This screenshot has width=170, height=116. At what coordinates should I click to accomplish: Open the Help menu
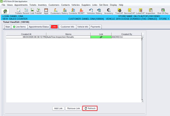121,5
